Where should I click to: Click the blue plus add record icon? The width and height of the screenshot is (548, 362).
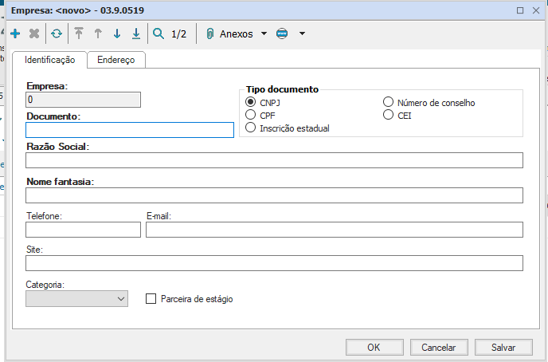pos(15,34)
